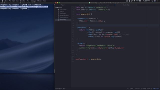Click the 'apiURL()' method definition line

pyautogui.click(x=82, y=43)
